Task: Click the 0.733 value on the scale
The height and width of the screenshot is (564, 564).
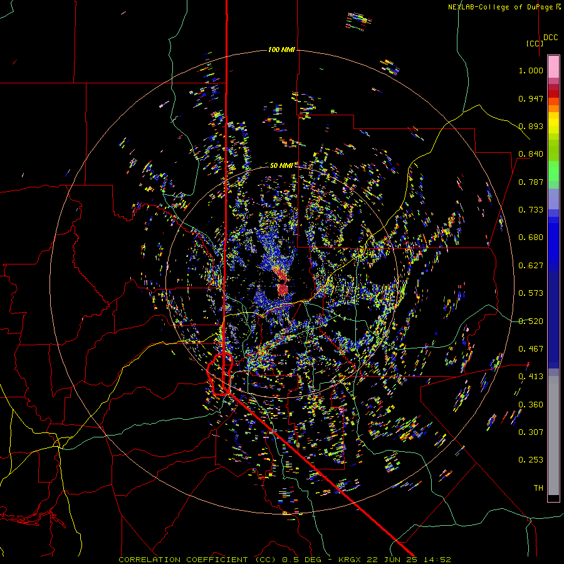Action: click(x=531, y=210)
